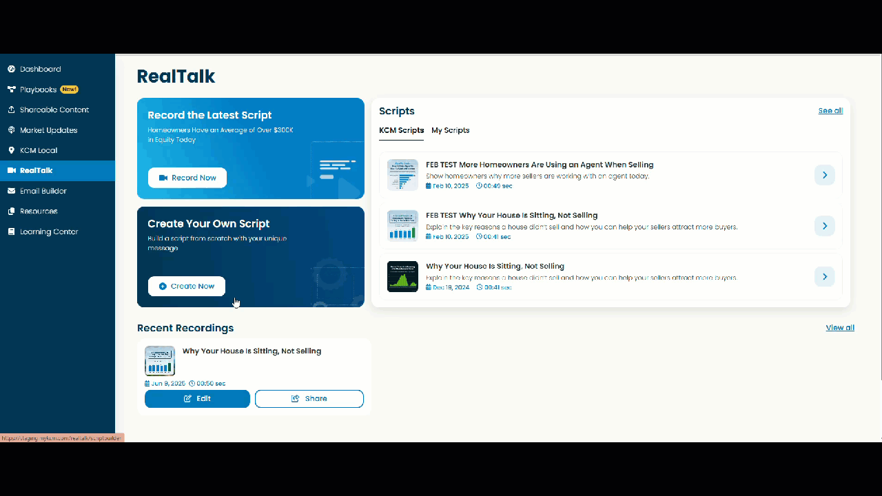The width and height of the screenshot is (882, 496).
Task: Click the Record the Latest Script heading
Action: 209,115
